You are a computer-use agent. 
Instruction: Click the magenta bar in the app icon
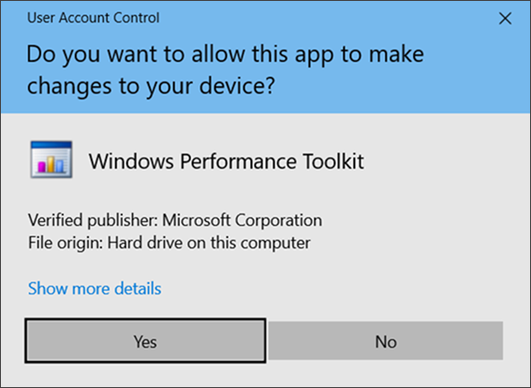point(41,167)
